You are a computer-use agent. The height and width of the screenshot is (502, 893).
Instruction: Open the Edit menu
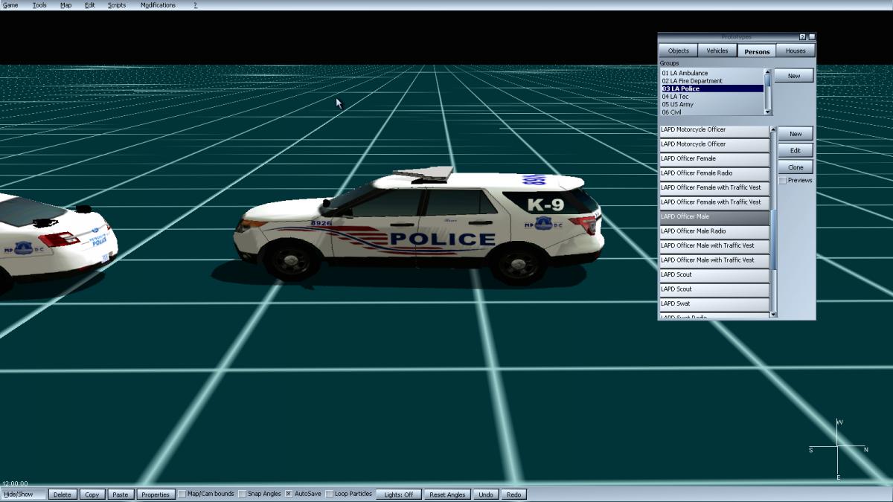90,5
